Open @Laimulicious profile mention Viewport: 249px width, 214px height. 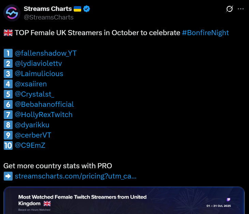39,74
